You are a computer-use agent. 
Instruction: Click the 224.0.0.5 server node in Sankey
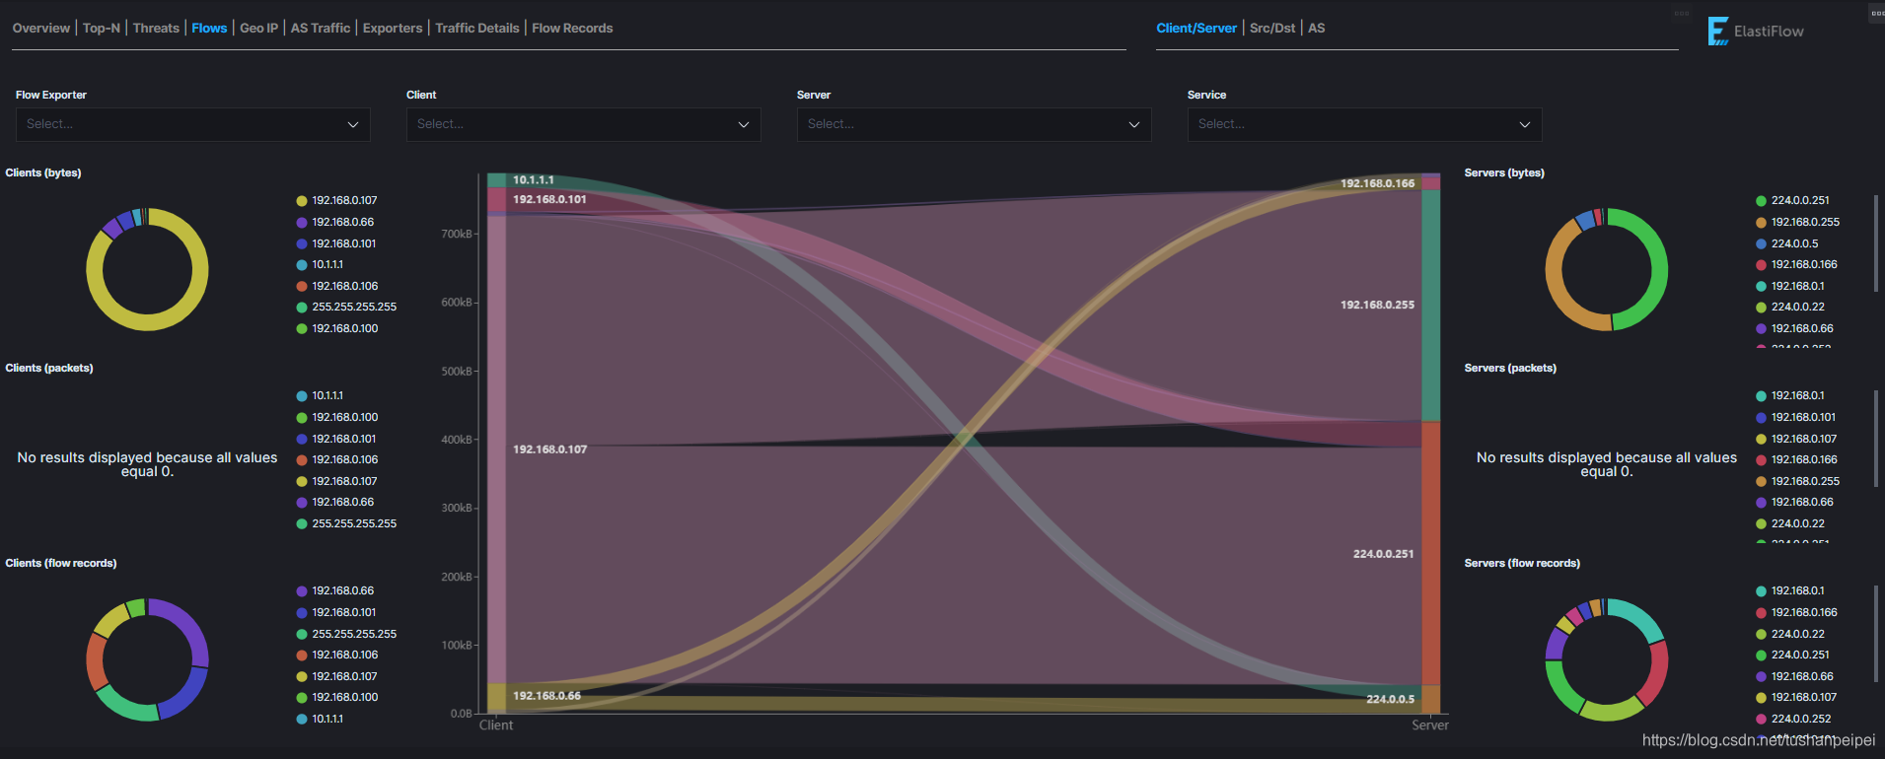pyautogui.click(x=1430, y=699)
